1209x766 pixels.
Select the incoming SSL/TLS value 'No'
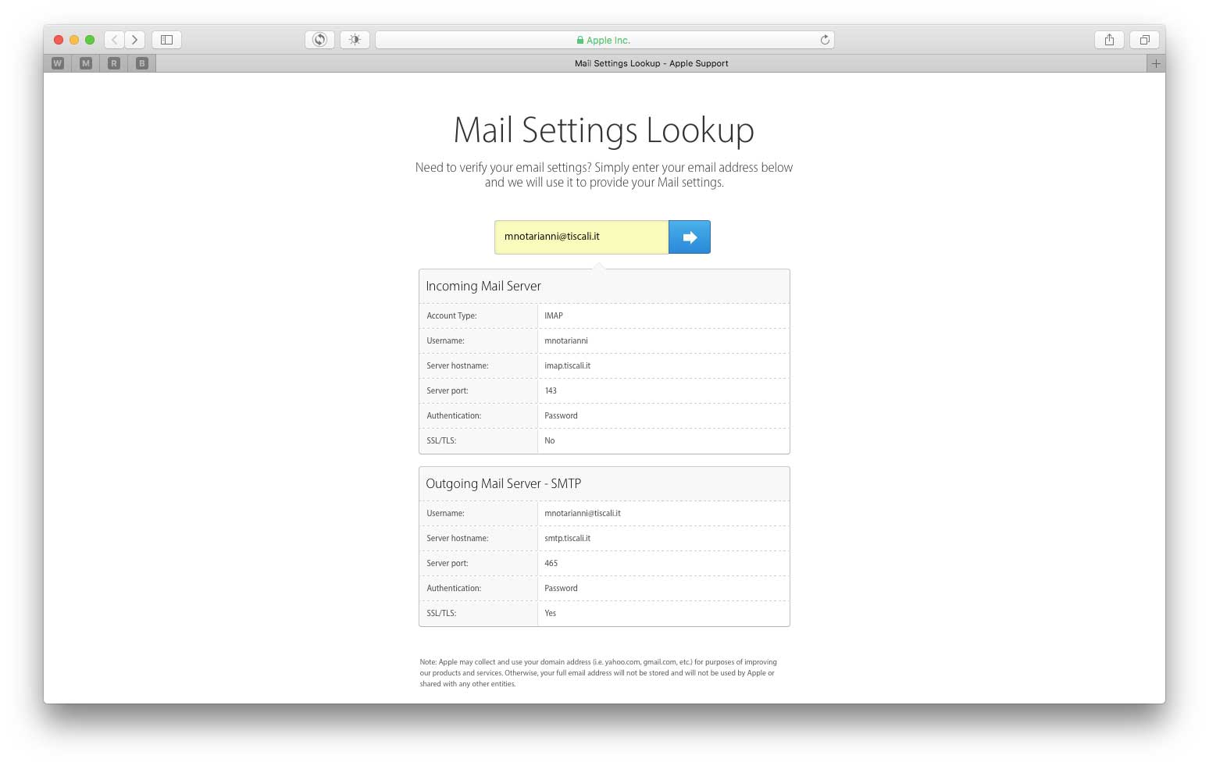[x=550, y=440]
